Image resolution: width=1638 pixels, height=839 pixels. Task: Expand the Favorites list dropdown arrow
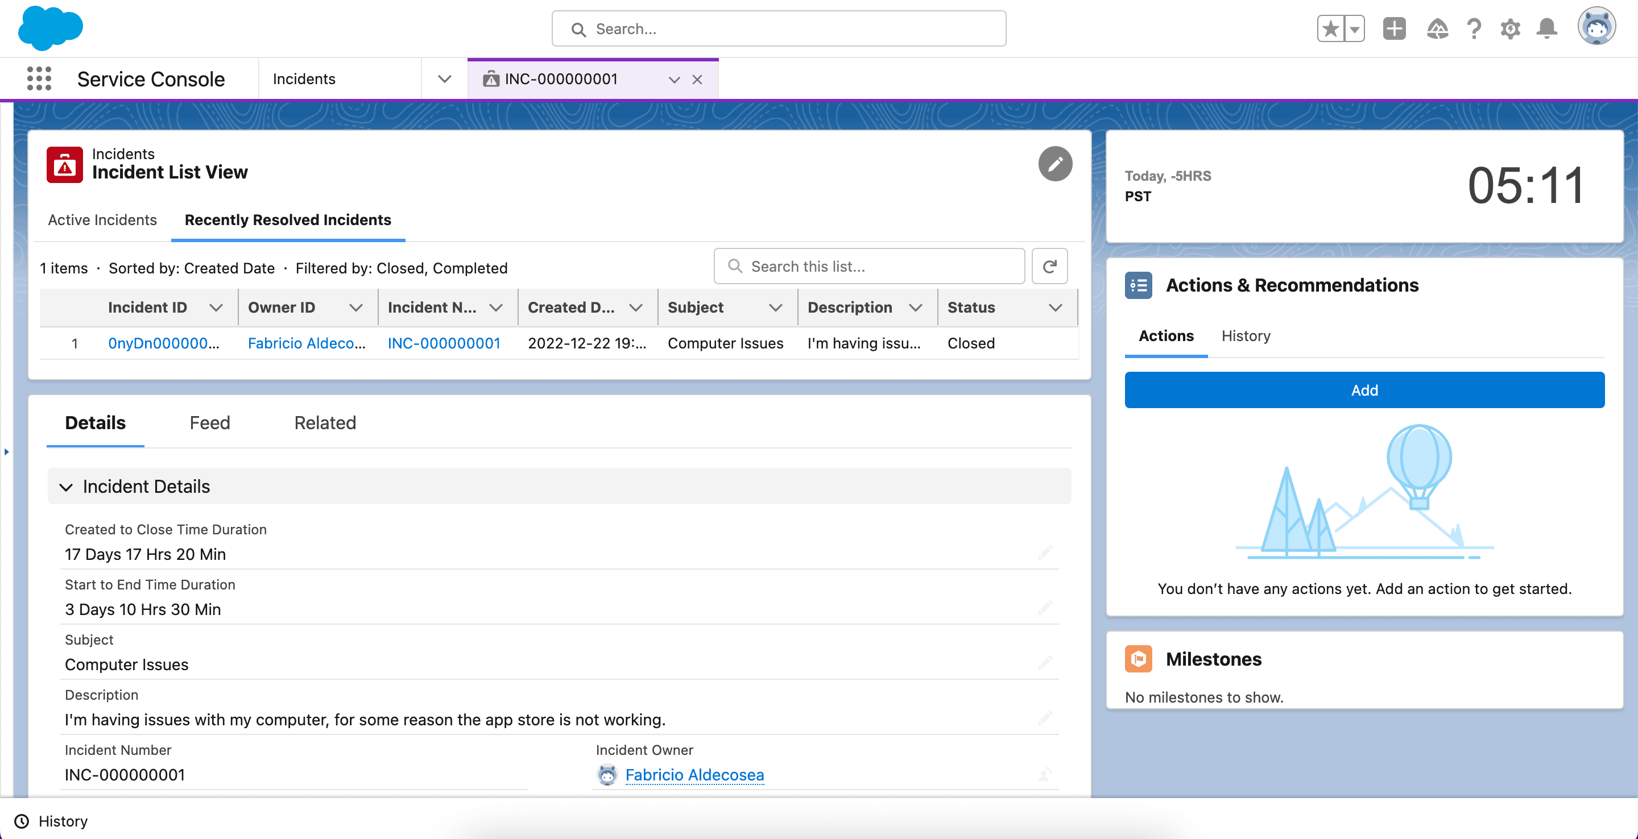pos(1354,28)
